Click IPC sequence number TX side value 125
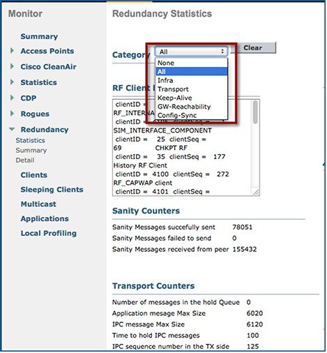This screenshot has height=353, width=327. tap(252, 347)
